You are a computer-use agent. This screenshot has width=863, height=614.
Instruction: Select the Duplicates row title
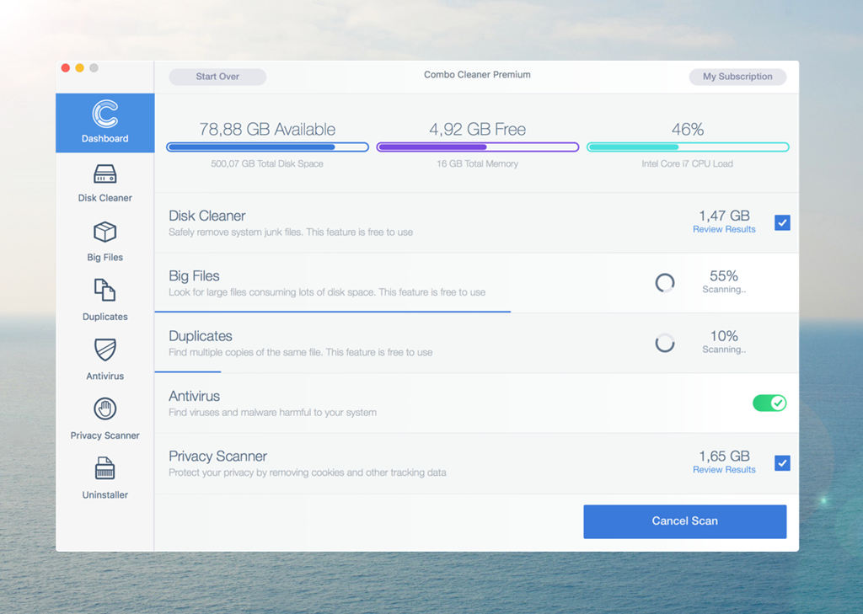201,335
